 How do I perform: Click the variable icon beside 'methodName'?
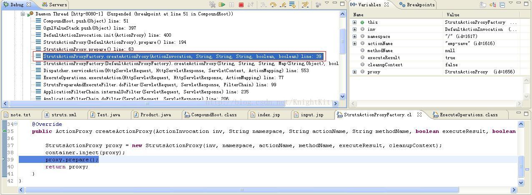tap(362, 51)
